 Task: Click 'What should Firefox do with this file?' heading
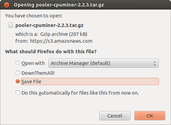coord(51,52)
